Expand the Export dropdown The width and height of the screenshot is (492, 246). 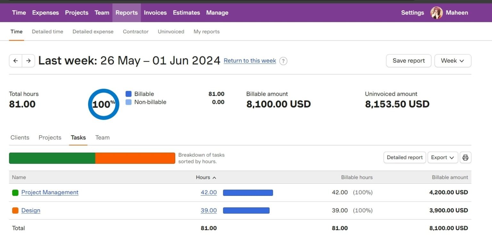point(442,158)
